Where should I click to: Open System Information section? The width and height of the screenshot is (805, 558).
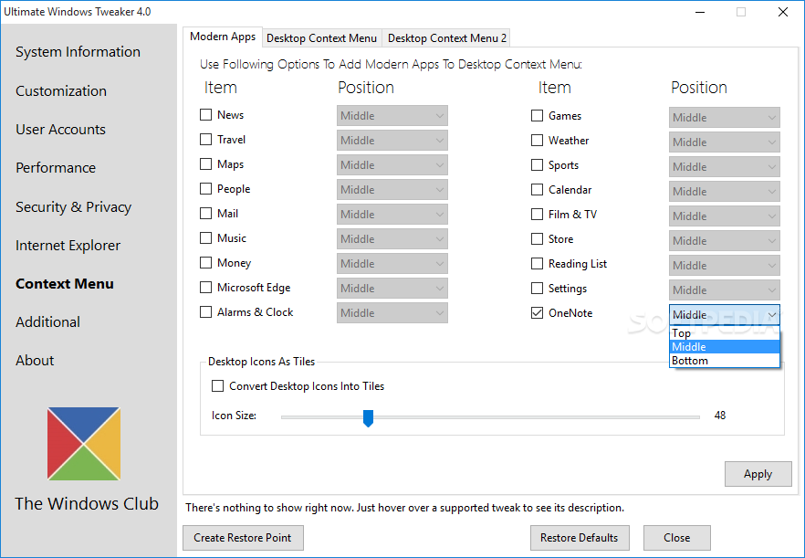tap(78, 52)
